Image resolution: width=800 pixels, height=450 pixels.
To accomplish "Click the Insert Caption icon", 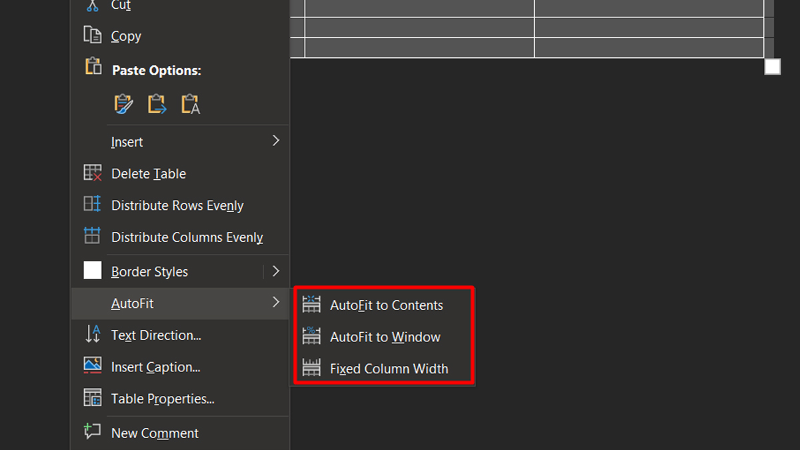I will point(93,366).
